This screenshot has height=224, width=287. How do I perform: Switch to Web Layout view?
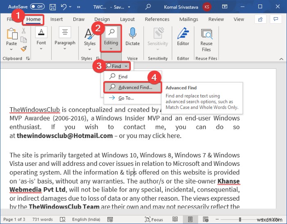(x=205, y=219)
